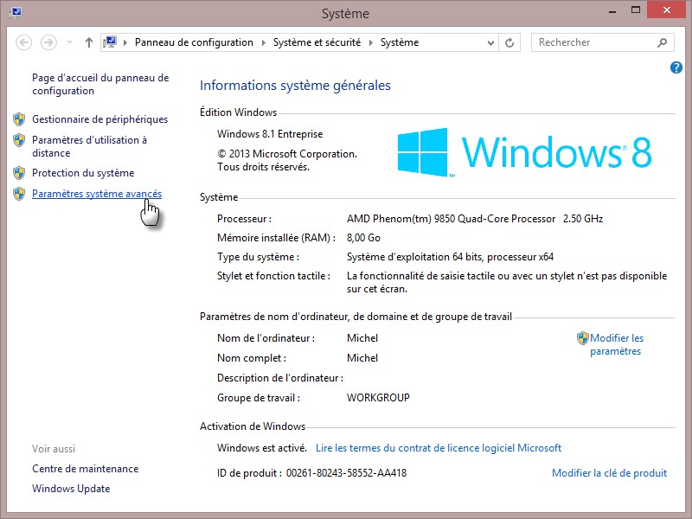Select the WORKGROUP value
The height and width of the screenshot is (519, 692).
click(x=378, y=398)
